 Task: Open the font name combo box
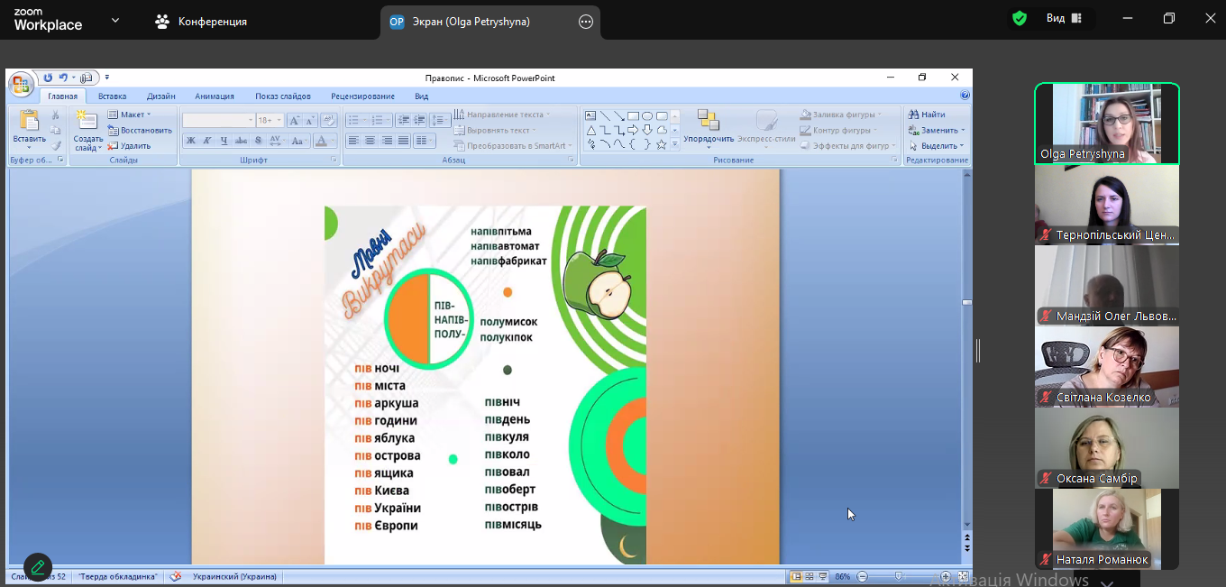pyautogui.click(x=219, y=120)
